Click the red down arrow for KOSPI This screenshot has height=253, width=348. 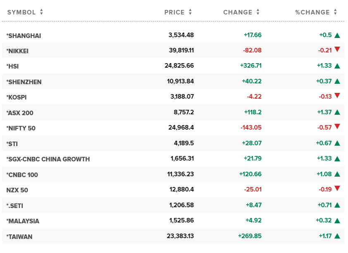[337, 96]
